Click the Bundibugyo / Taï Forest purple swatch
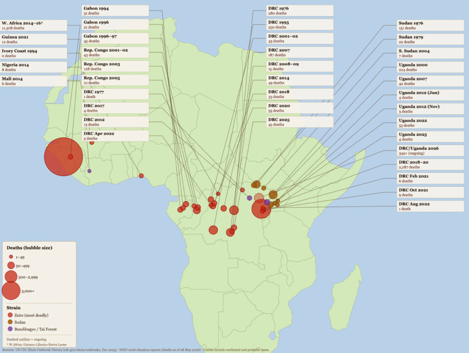The width and height of the screenshot is (469, 353). tap(10, 329)
